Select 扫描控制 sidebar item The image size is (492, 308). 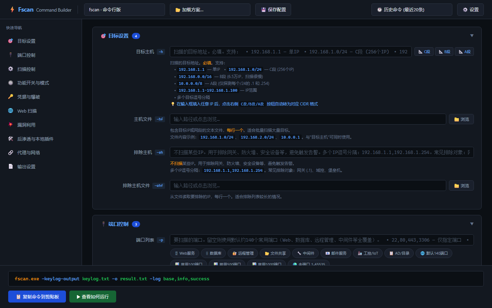tap(41, 69)
